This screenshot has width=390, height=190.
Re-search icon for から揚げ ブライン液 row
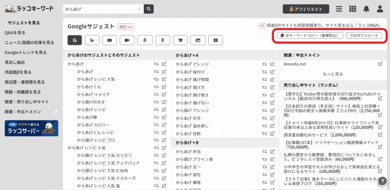point(264,159)
